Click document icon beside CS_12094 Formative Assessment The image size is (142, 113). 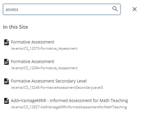[6, 62]
